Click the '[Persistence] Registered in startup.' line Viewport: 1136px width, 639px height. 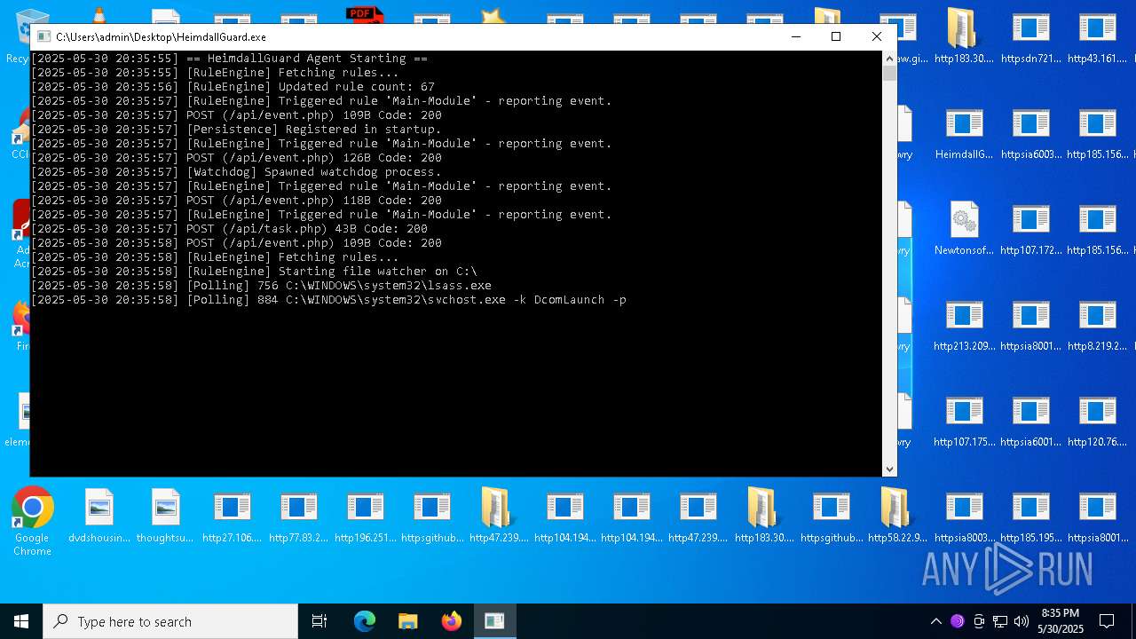(x=236, y=130)
